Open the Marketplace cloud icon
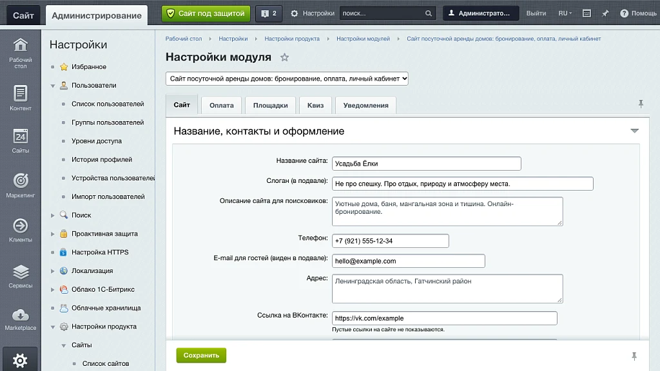 [x=20, y=319]
